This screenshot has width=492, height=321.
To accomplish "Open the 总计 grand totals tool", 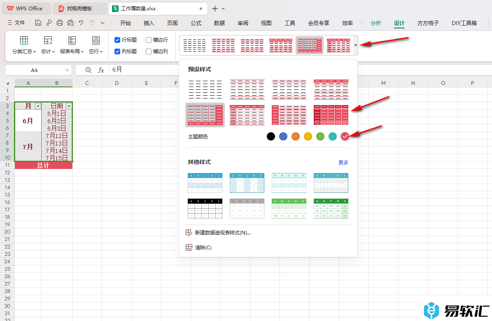I will (x=48, y=45).
